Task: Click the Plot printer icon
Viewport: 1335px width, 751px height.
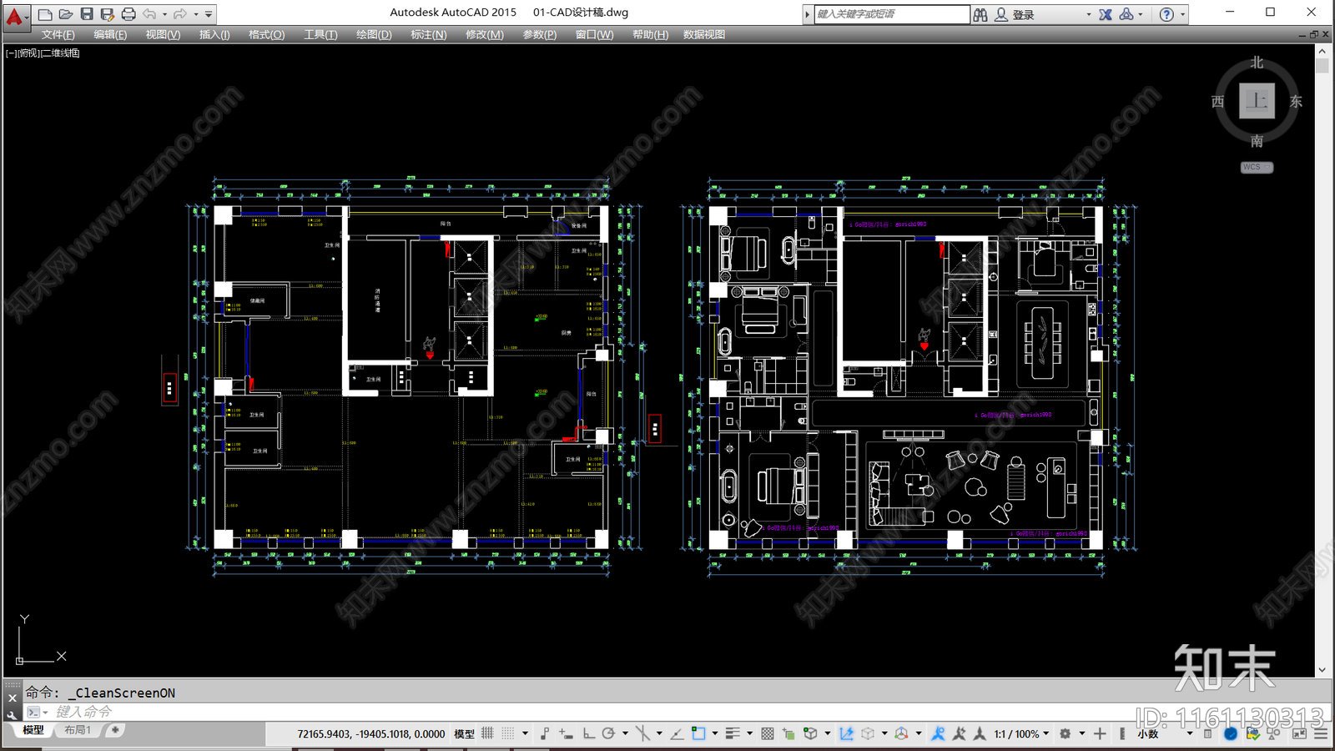Action: [x=128, y=14]
